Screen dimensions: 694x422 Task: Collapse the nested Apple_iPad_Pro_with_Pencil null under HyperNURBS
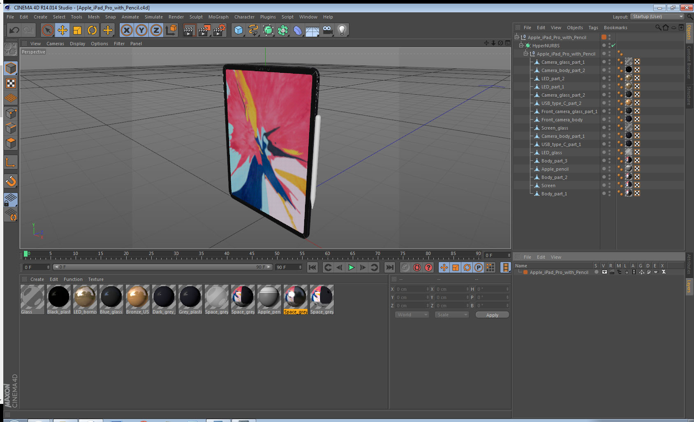525,53
